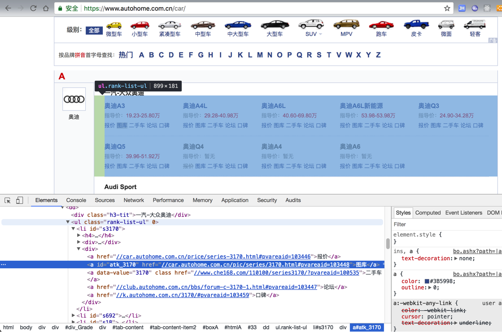Go to browser home icon
This screenshot has width=502, height=332.
pos(46,9)
